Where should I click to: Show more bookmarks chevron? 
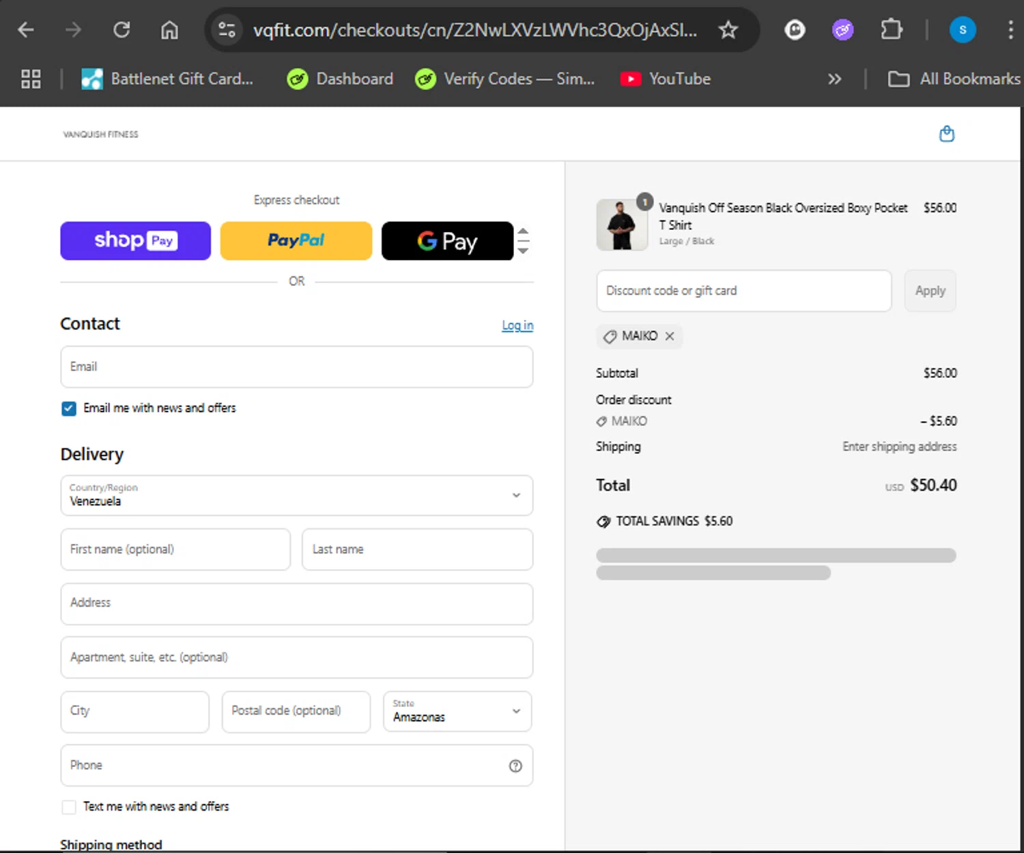[x=834, y=79]
